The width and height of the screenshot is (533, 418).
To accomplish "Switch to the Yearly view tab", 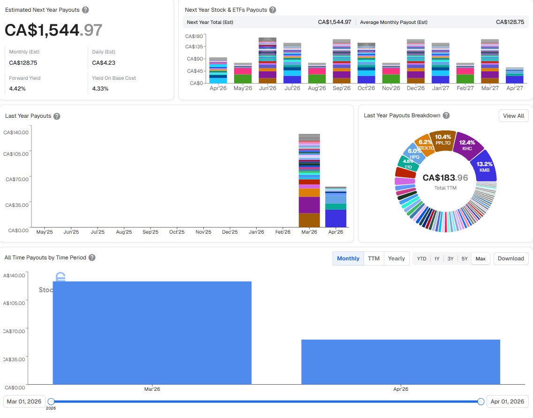I will click(396, 258).
